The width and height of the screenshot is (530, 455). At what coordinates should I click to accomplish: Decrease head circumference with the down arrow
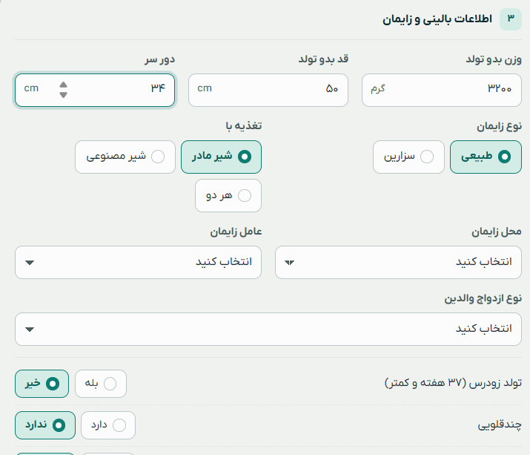(63, 95)
